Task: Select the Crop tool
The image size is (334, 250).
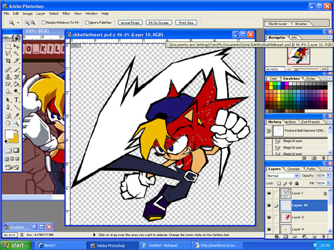Action: pyautogui.click(x=8, y=61)
